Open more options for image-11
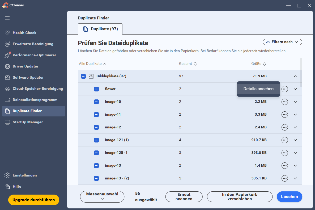Screen dimensions: 315x210 (x=285, y=115)
